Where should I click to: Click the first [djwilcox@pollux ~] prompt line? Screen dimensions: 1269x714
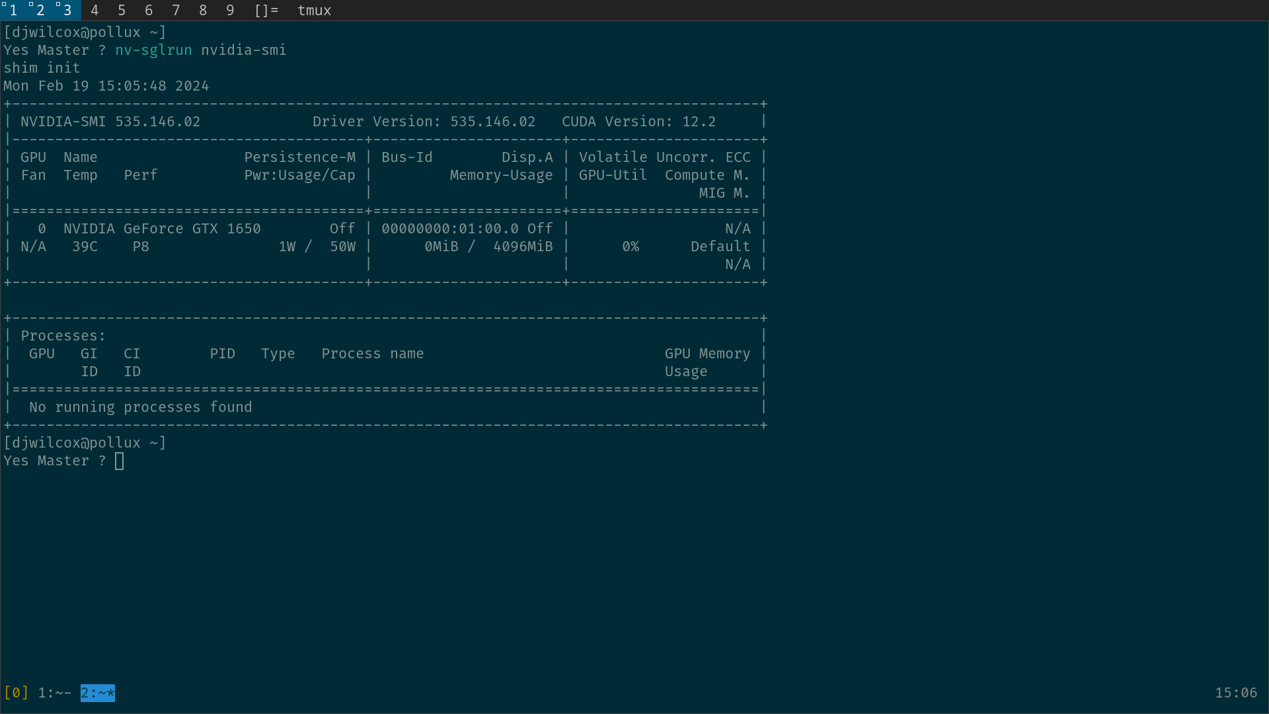85,32
